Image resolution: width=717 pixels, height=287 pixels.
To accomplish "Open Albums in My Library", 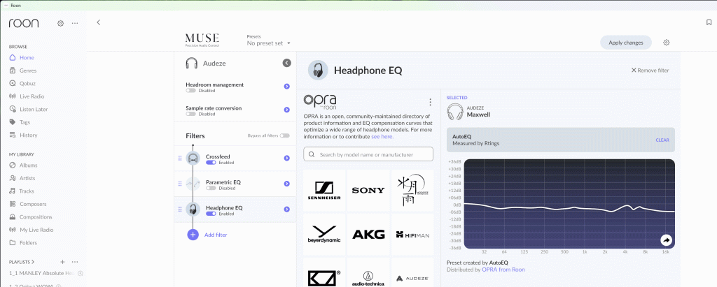I will (x=28, y=165).
